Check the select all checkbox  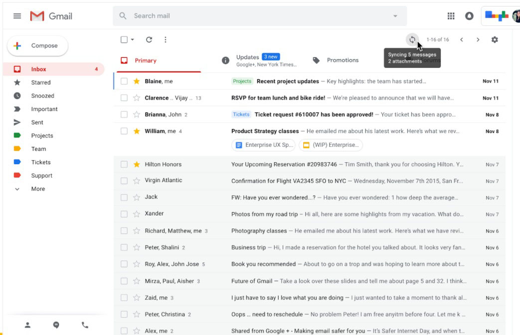coord(124,40)
